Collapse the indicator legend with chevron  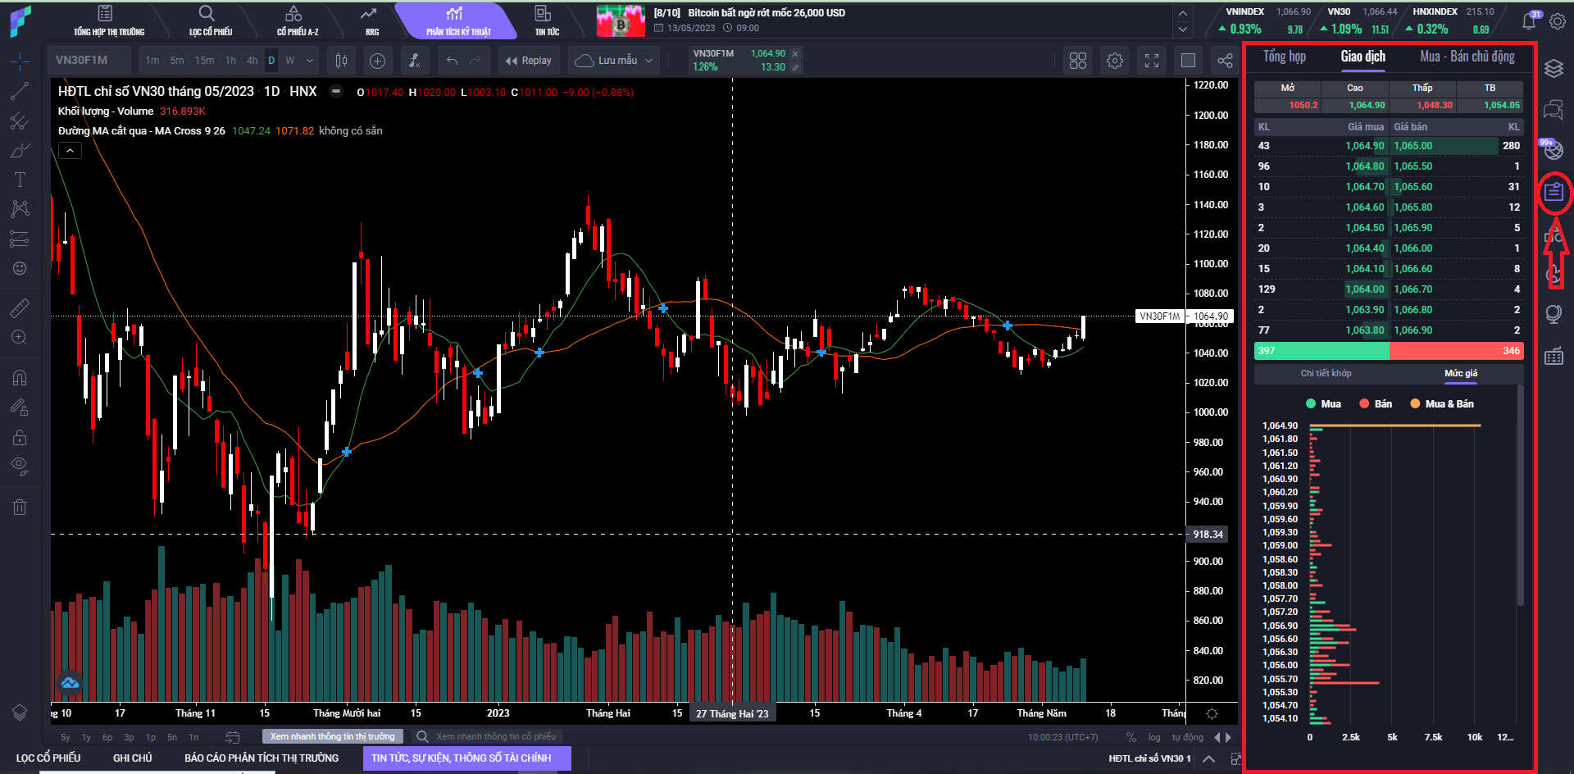[70, 151]
